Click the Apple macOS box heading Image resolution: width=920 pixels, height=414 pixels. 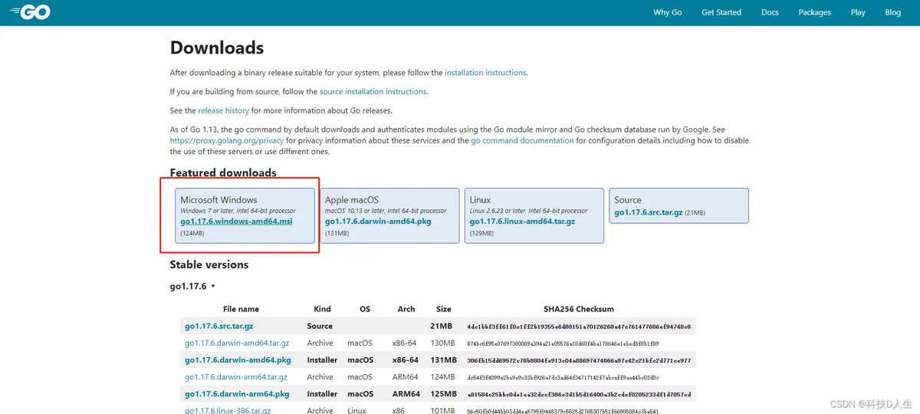tap(352, 200)
